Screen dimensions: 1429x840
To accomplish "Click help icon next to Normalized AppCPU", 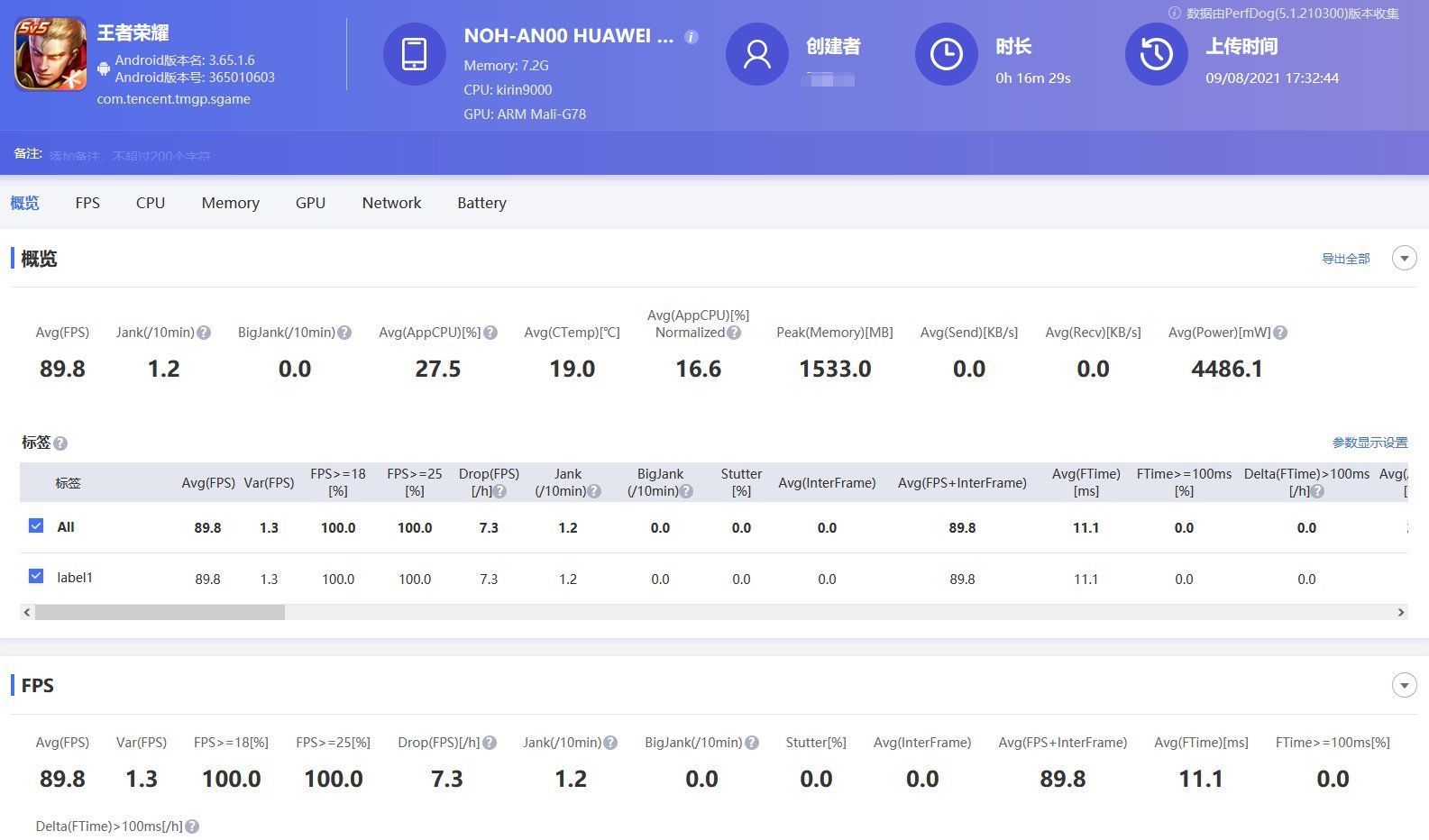I will point(734,333).
